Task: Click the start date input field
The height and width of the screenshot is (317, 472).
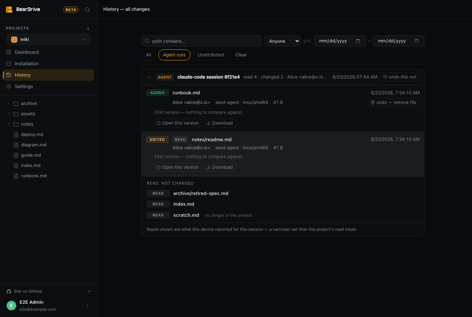Action: coord(340,41)
